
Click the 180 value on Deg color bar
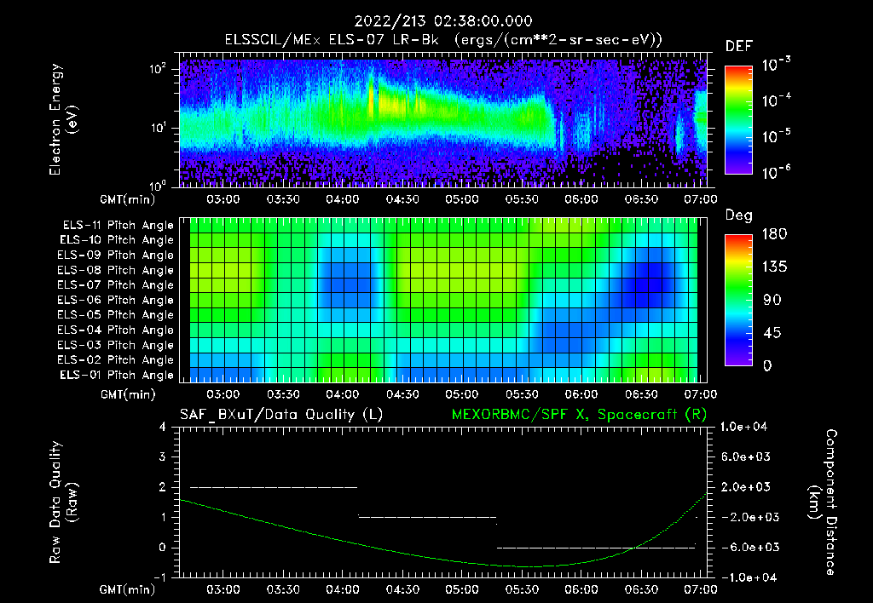(775, 233)
